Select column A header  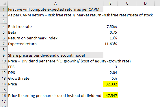(55, 3)
